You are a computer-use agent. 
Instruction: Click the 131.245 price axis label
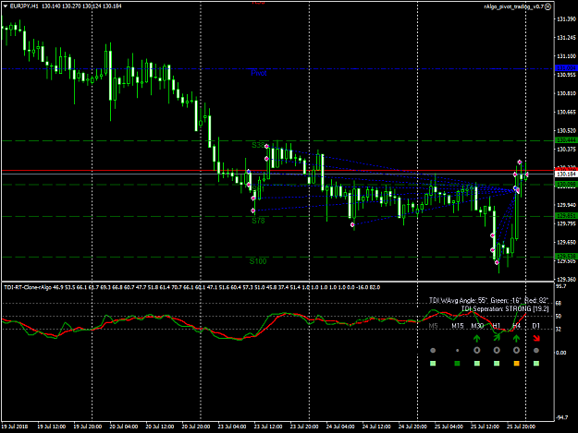[566, 38]
